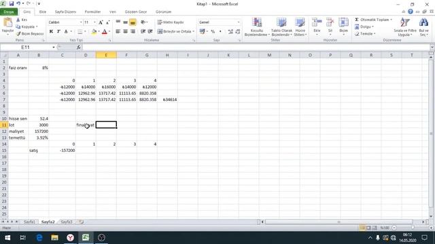Click the fx insert function button
Viewport: 435px width, 244px height.
(x=79, y=47)
